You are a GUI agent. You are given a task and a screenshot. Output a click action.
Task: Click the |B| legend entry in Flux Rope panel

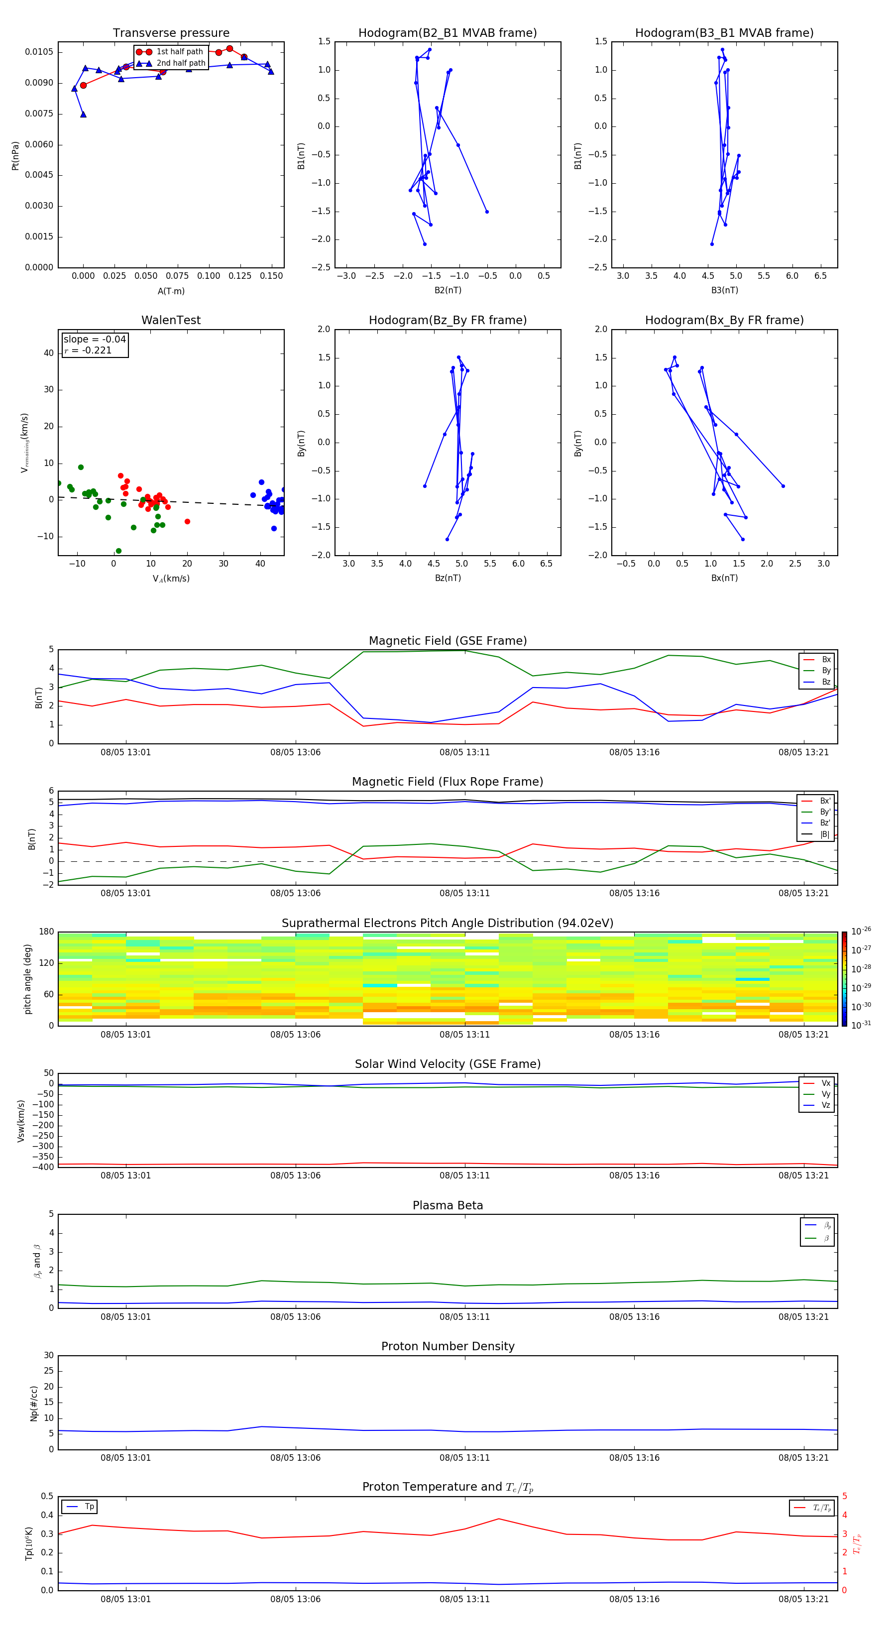pos(816,834)
